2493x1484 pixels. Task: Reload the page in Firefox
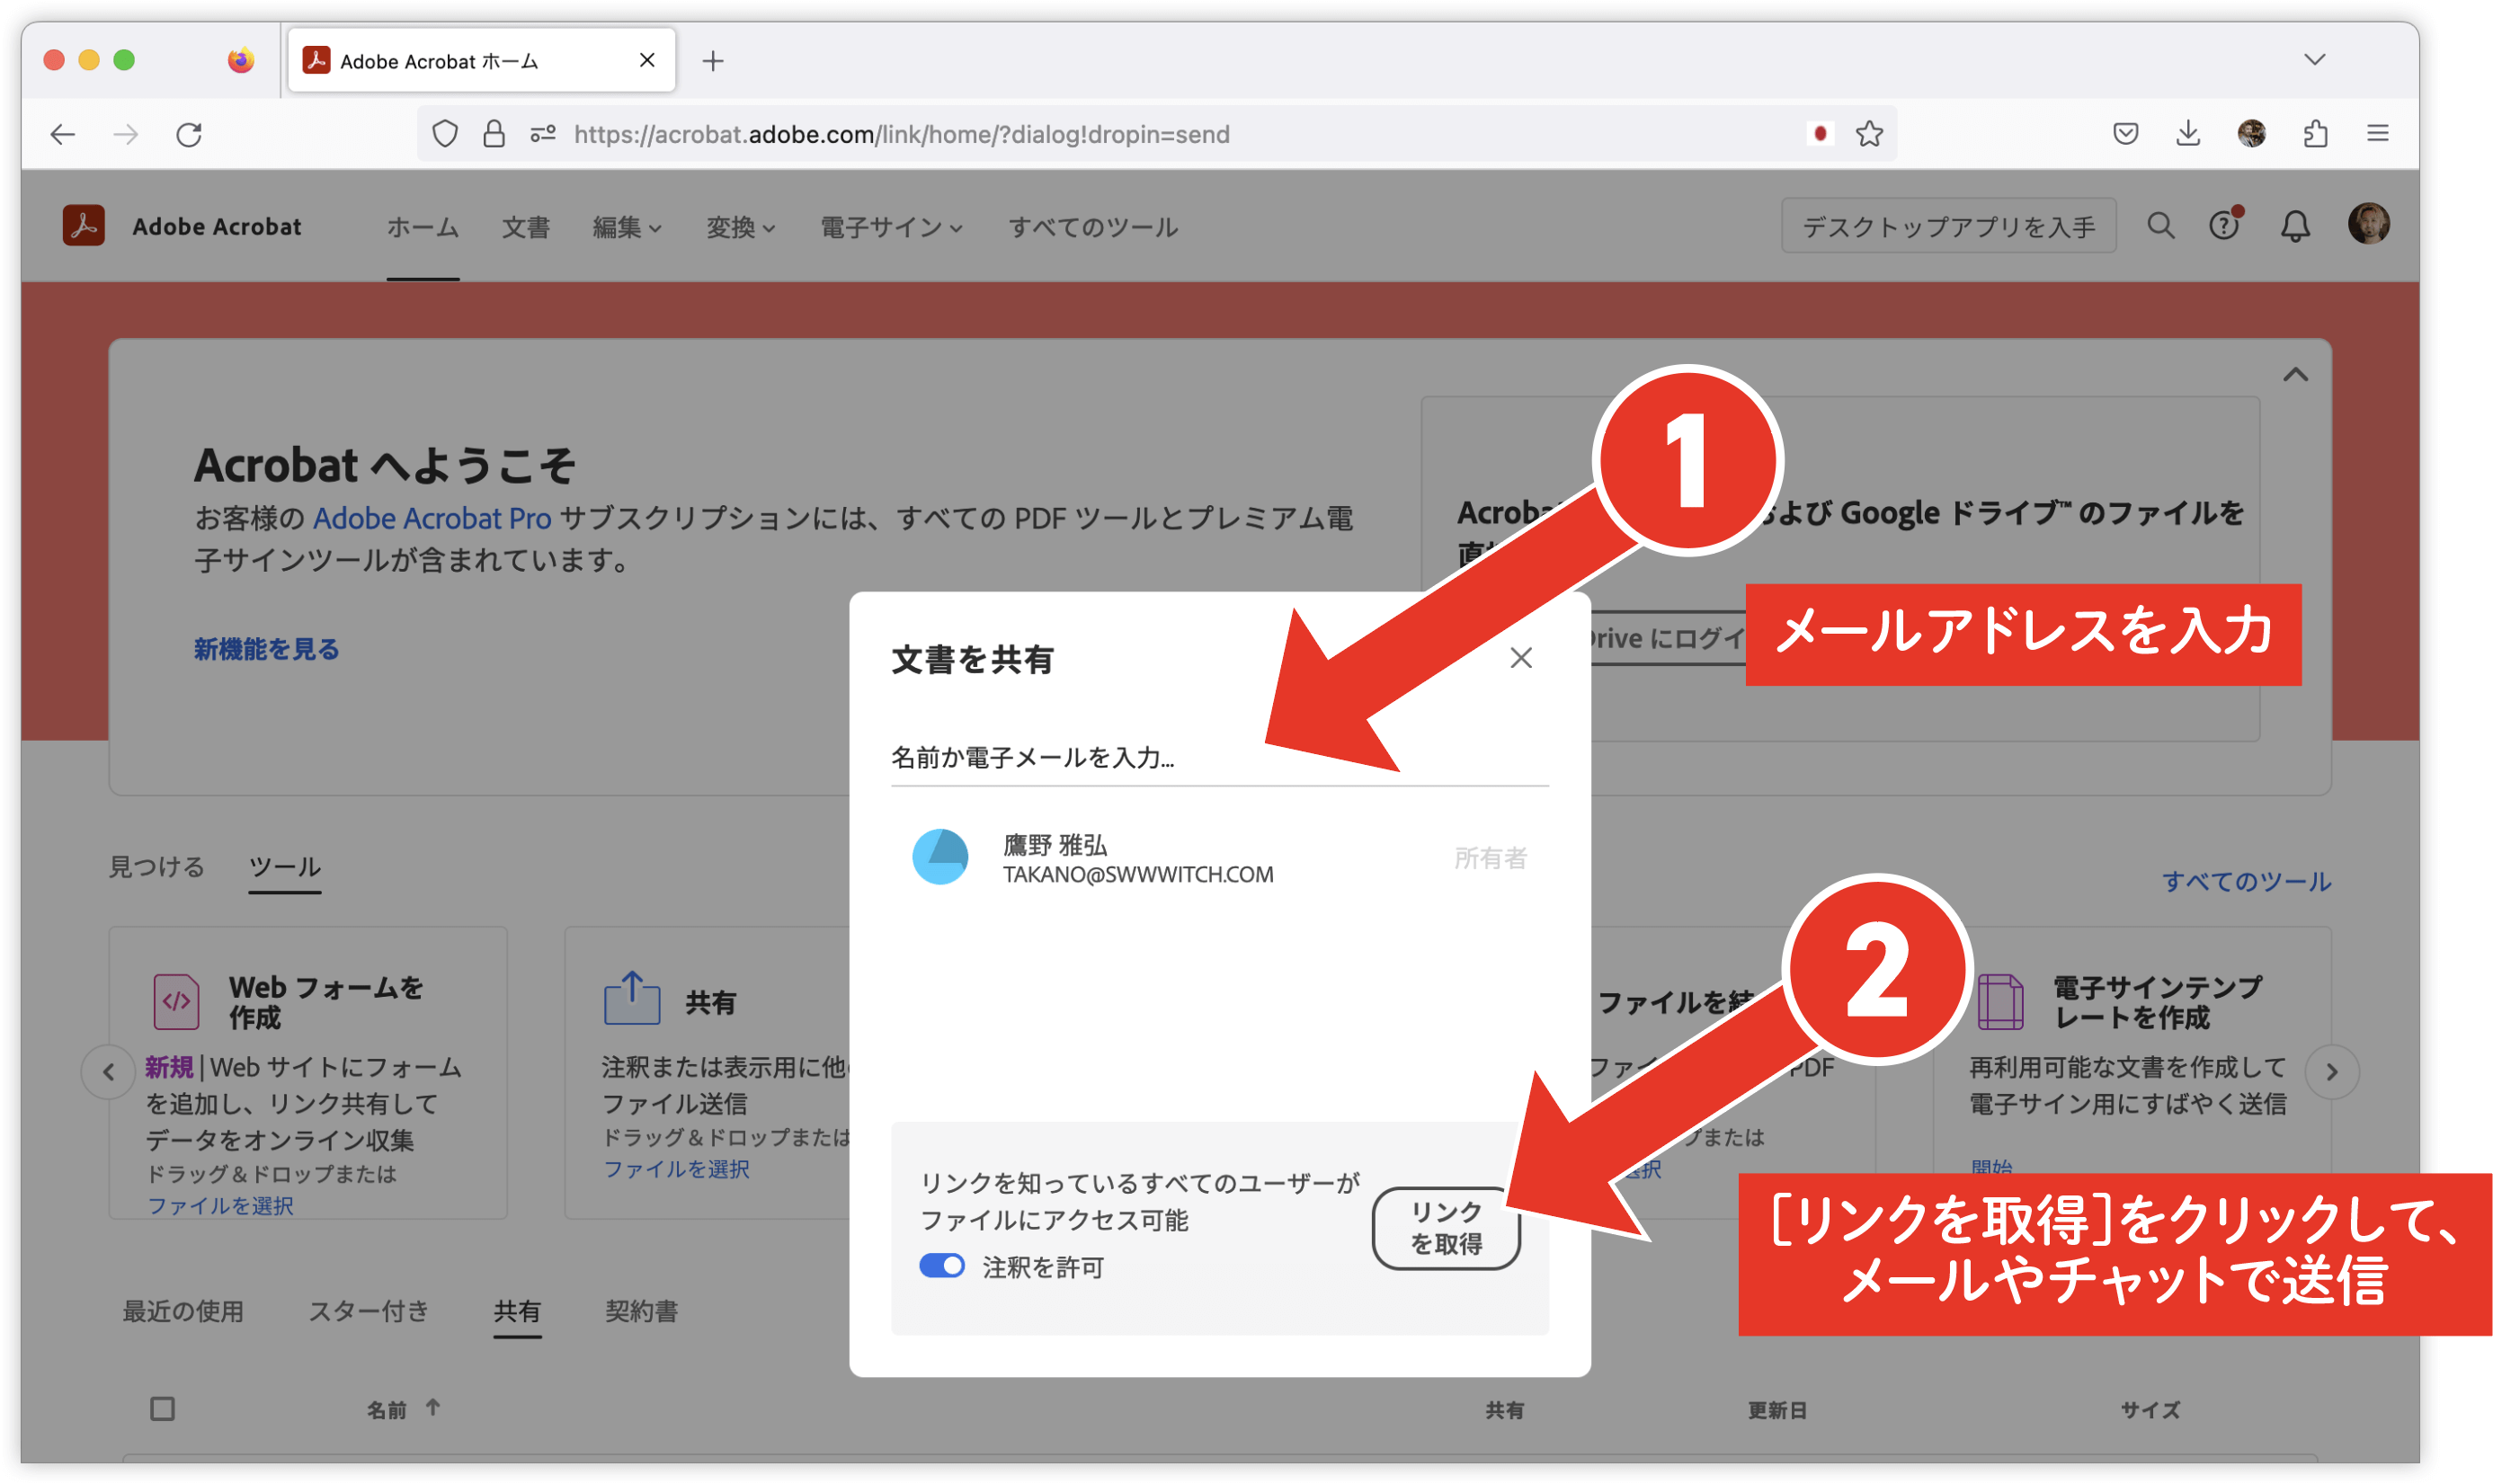pyautogui.click(x=189, y=134)
